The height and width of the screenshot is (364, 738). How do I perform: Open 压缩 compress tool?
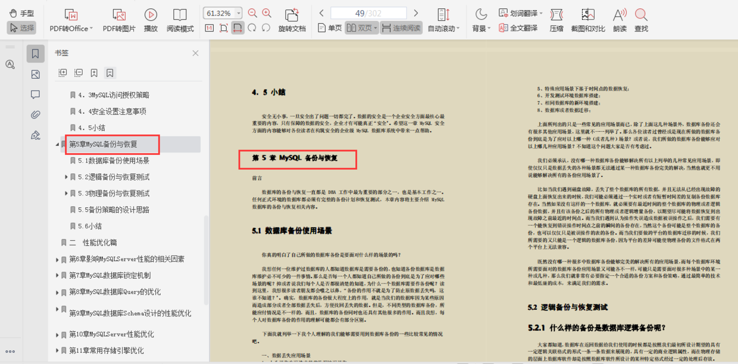pyautogui.click(x=556, y=20)
